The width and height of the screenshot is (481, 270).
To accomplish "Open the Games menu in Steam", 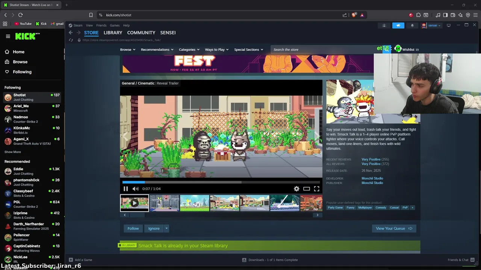I will tap(115, 25).
